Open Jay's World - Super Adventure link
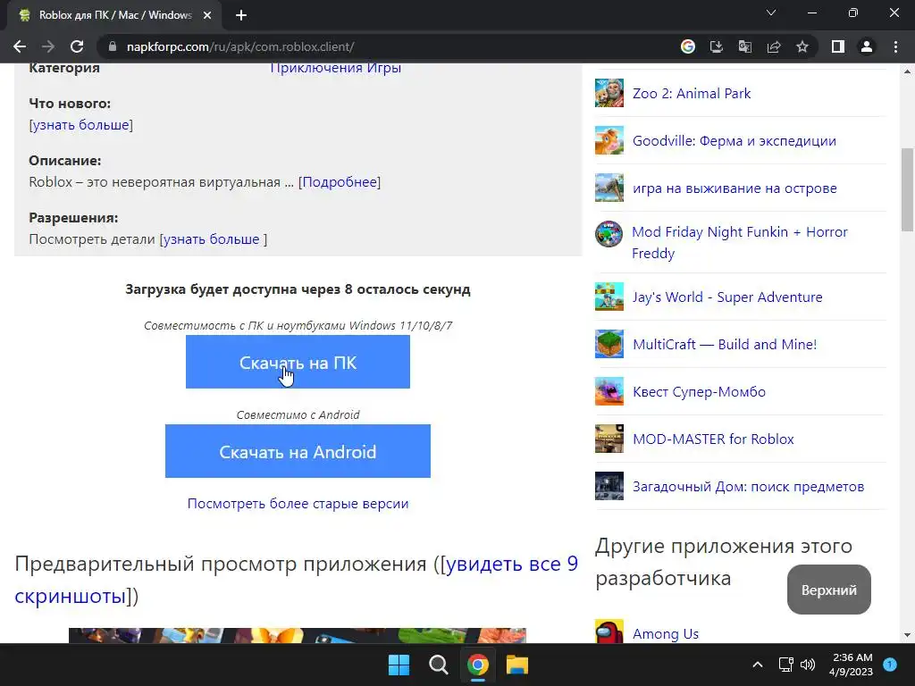 pos(727,297)
